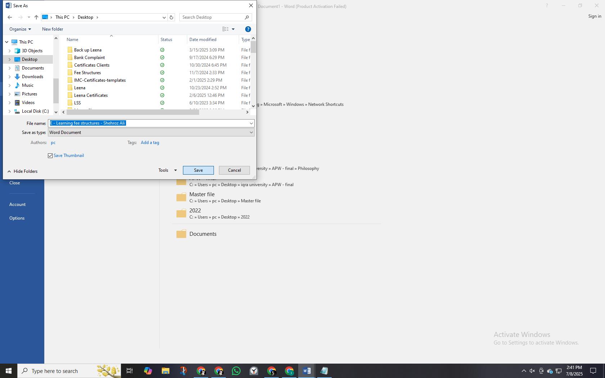The image size is (605, 378).
Task: Collapse the This PC tree node
Action: click(x=6, y=42)
